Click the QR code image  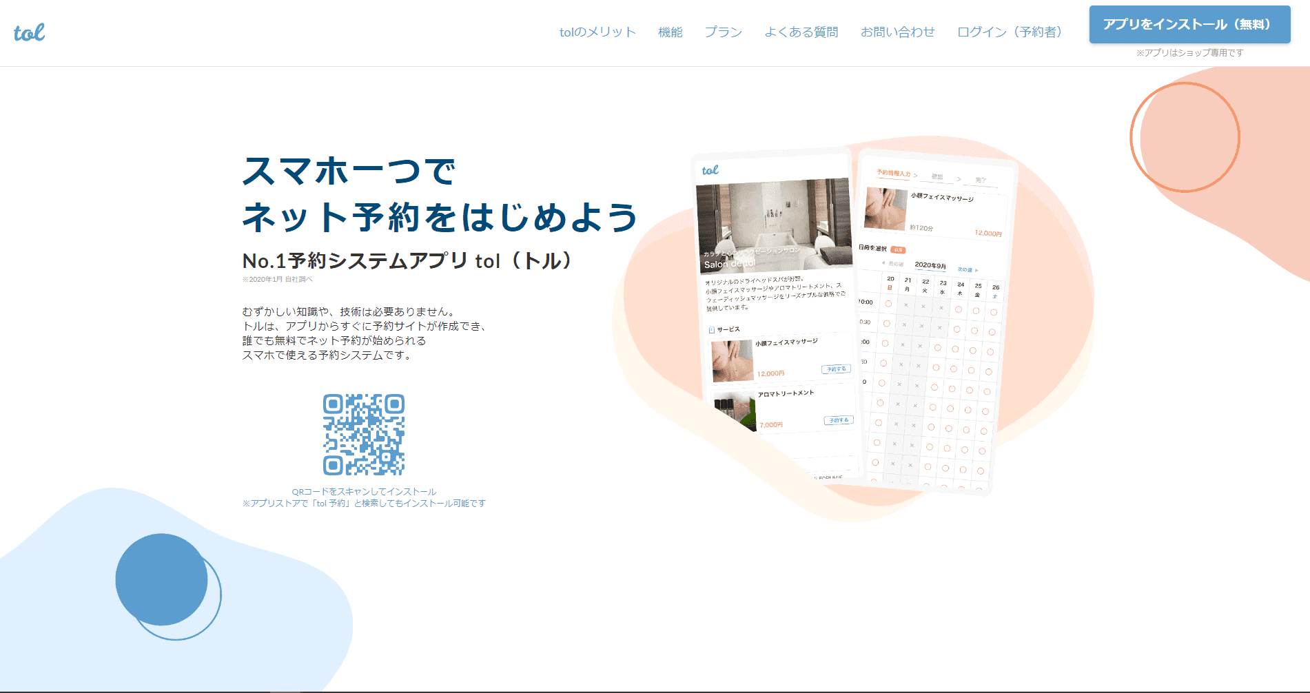[x=364, y=435]
